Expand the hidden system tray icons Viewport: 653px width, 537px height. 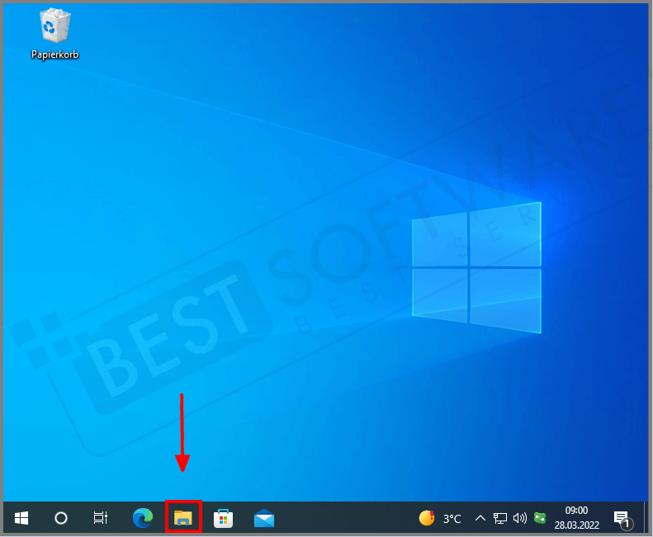pos(480,518)
